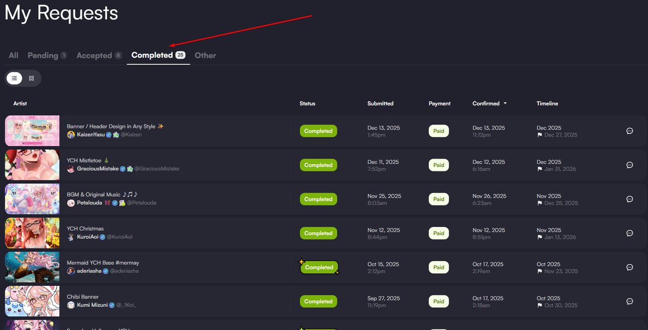Open the YCH Christmas thumbnail

pos(32,233)
